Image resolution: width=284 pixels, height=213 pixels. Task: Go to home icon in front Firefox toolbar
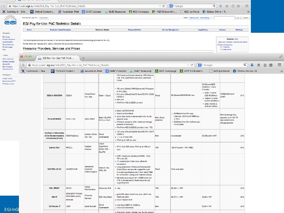[259, 65]
